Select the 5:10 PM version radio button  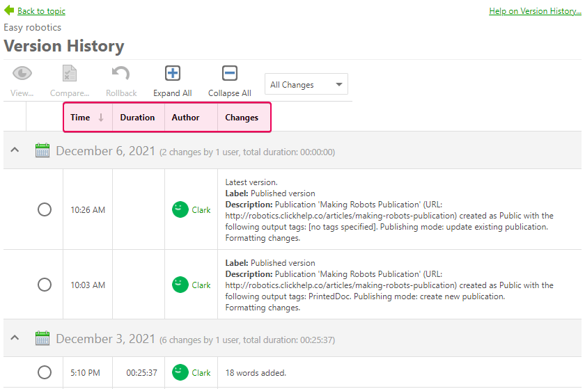pyautogui.click(x=45, y=372)
